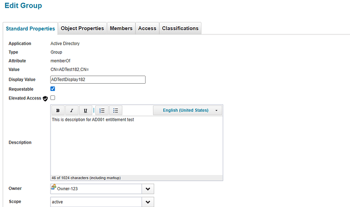Underline text in description editor
The image size is (350, 207).
point(86,110)
